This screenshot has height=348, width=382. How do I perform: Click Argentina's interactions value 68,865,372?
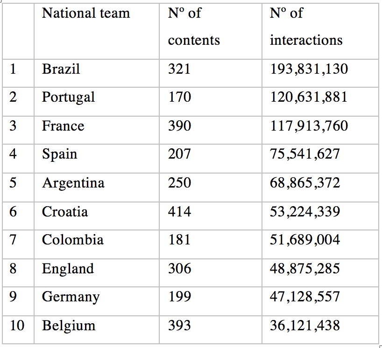pos(320,188)
